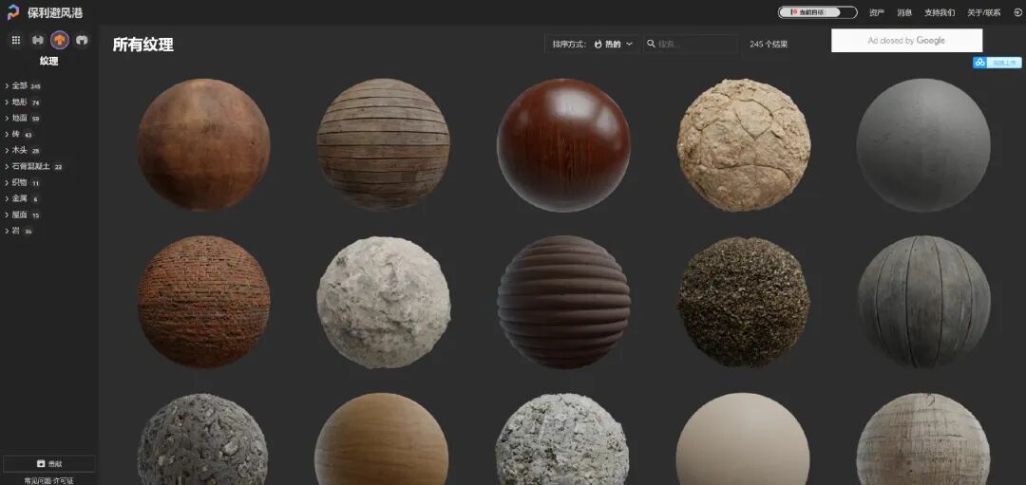Open the grey gravel rubble sphere texture
The image size is (1026, 485).
pos(202,439)
